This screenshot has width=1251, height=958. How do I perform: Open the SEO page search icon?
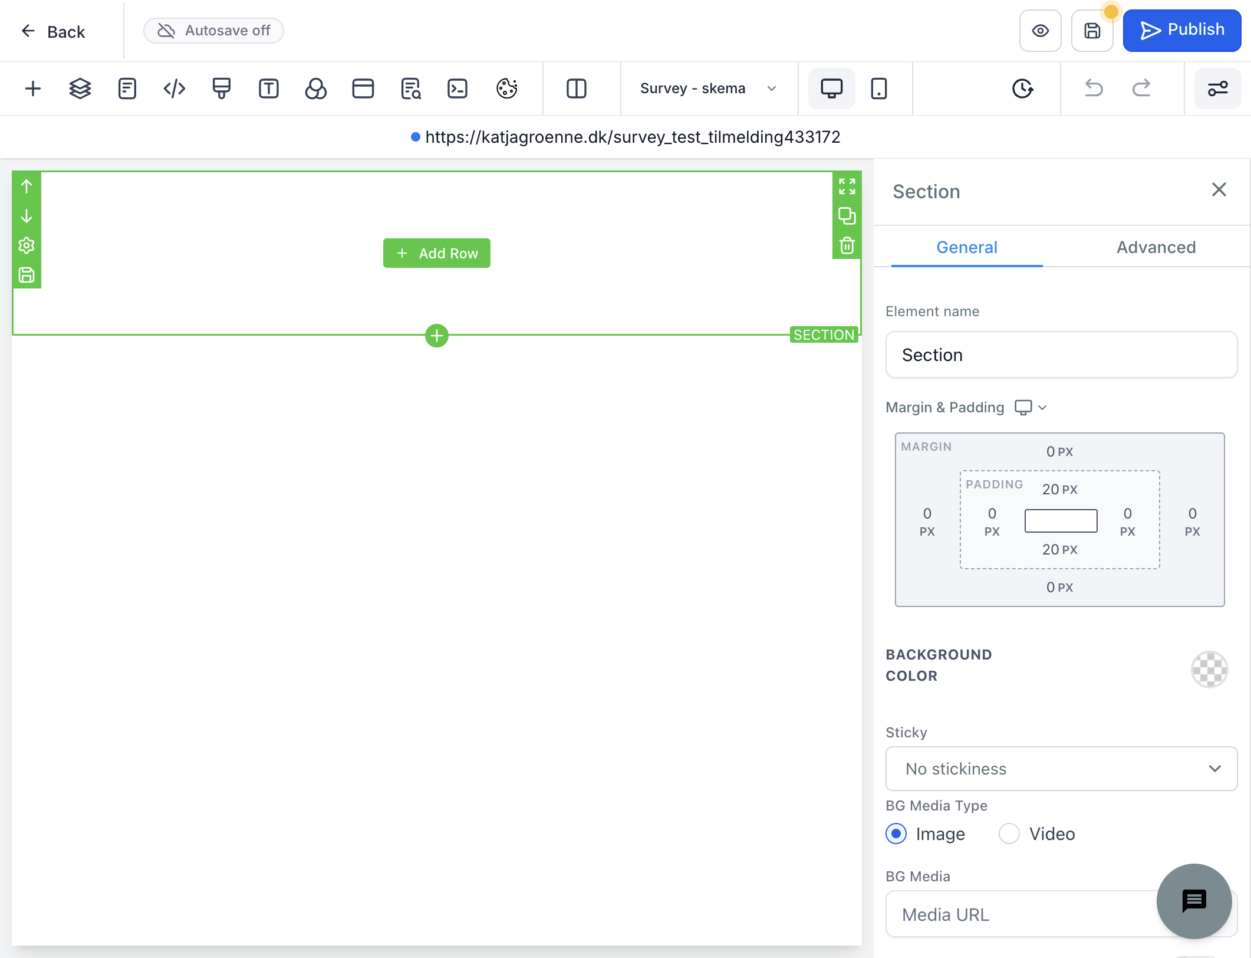tap(410, 88)
